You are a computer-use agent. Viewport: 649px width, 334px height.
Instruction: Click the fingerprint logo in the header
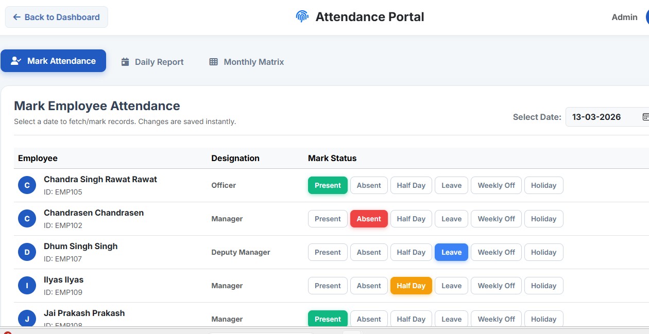point(302,16)
